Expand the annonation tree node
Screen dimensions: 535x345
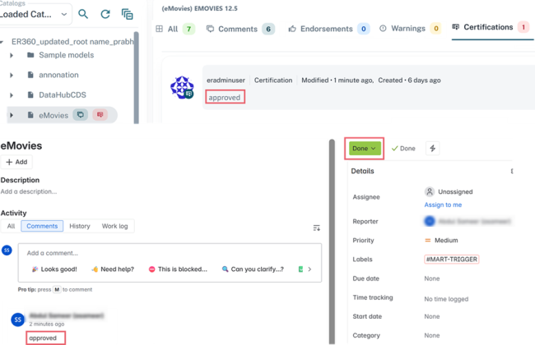(12, 76)
